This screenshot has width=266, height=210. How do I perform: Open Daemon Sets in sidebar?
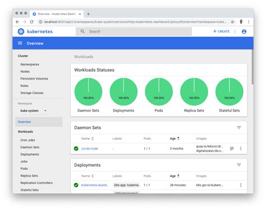pyautogui.click(x=30, y=147)
